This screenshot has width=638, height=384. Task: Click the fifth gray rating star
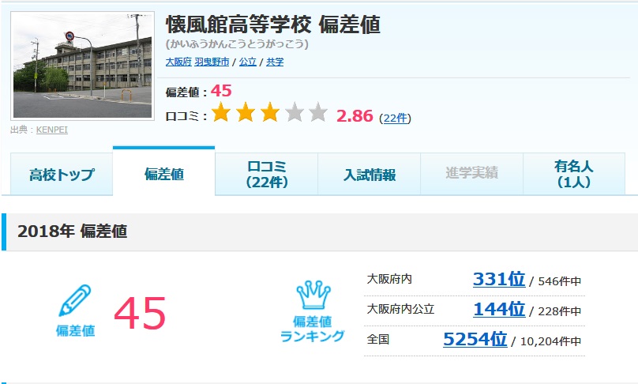pos(318,113)
